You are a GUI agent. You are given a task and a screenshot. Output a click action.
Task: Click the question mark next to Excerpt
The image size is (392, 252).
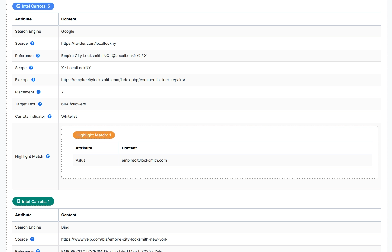[33, 80]
